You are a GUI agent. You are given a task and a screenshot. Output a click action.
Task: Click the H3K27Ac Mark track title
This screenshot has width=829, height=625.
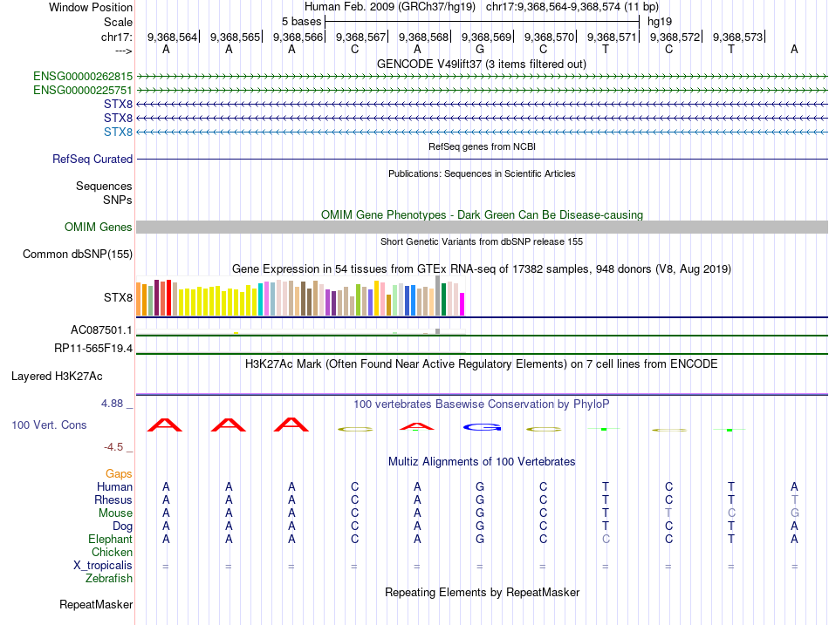coord(482,364)
